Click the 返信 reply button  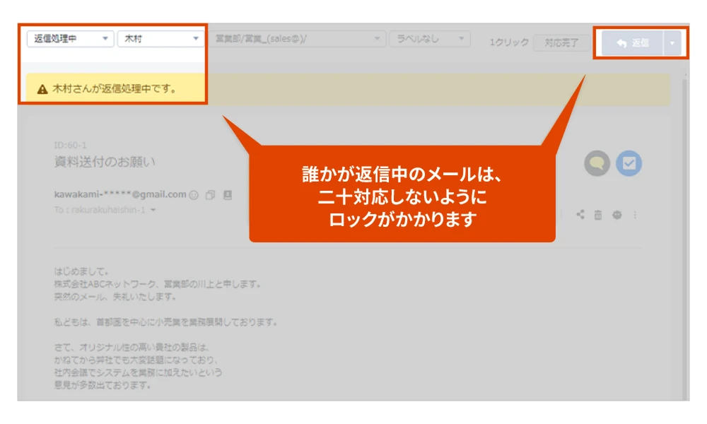pyautogui.click(x=632, y=43)
